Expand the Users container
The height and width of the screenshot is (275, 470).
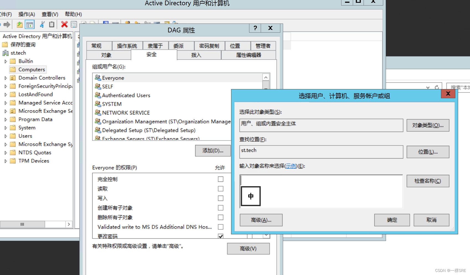pyautogui.click(x=6, y=136)
